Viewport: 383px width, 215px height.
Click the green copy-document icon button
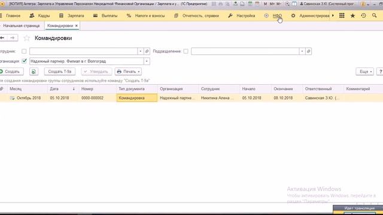coord(34,72)
